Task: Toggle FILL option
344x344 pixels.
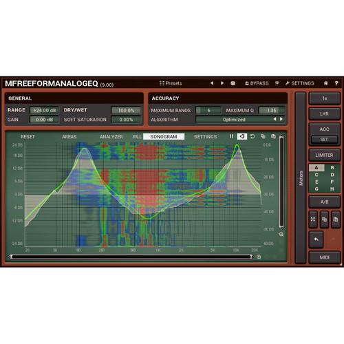Action: [x=137, y=137]
